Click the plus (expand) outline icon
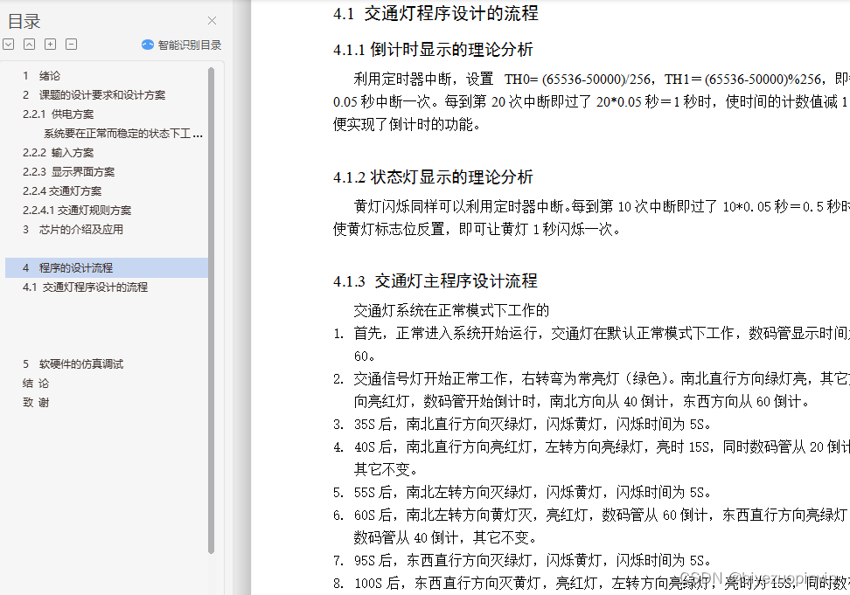 point(51,45)
